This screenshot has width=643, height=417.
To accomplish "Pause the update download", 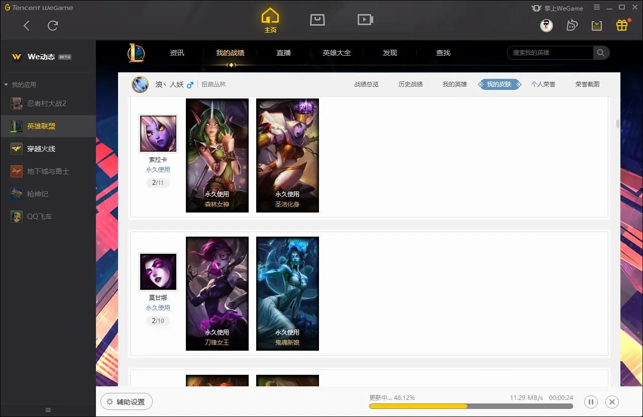I will click(x=591, y=402).
